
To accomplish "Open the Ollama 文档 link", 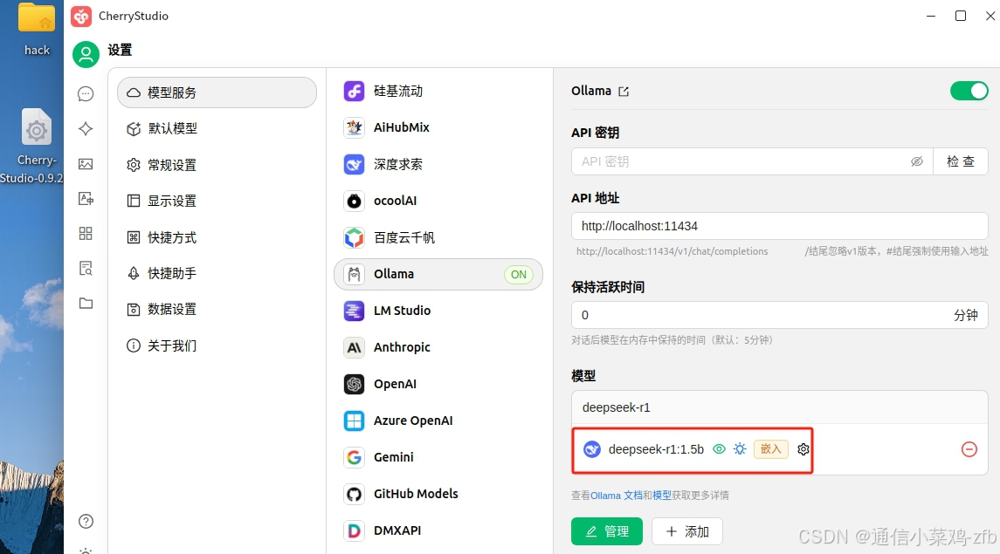I will coord(616,496).
